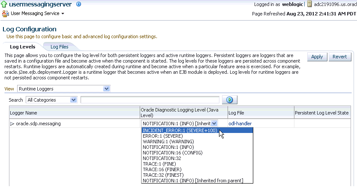The image size is (357, 187).
Task: Focus the logger search text field
Action: [x=150, y=100]
